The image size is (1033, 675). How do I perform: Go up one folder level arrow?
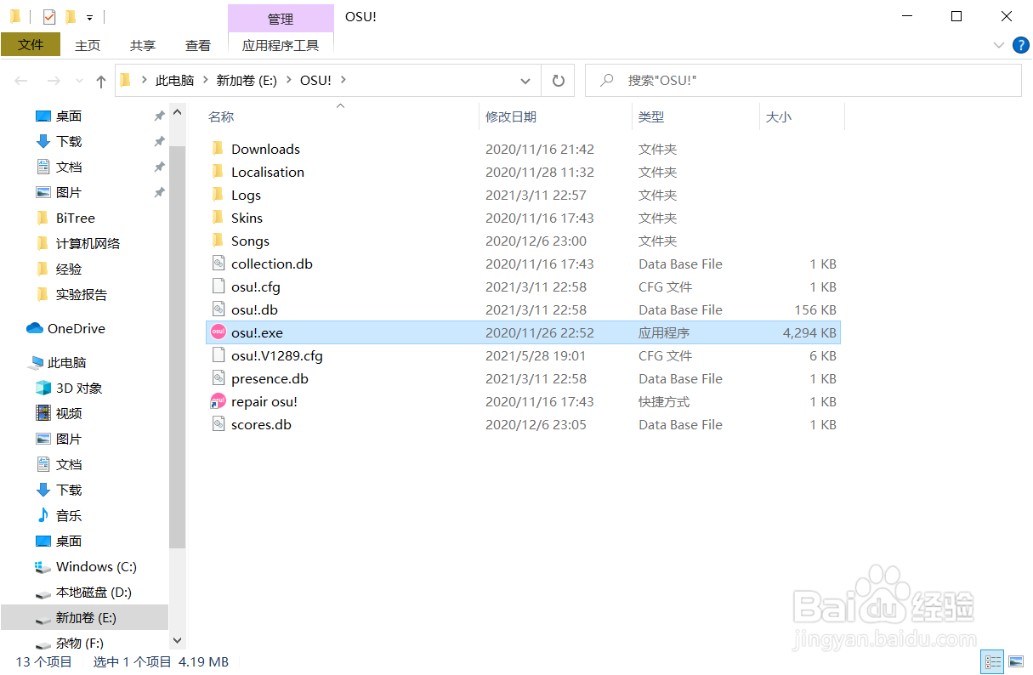(x=101, y=81)
